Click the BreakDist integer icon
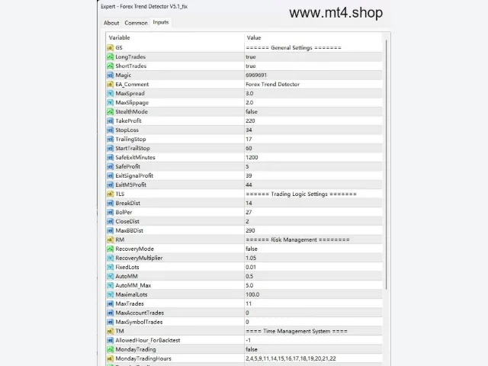This screenshot has height=366, width=488. click(x=110, y=203)
